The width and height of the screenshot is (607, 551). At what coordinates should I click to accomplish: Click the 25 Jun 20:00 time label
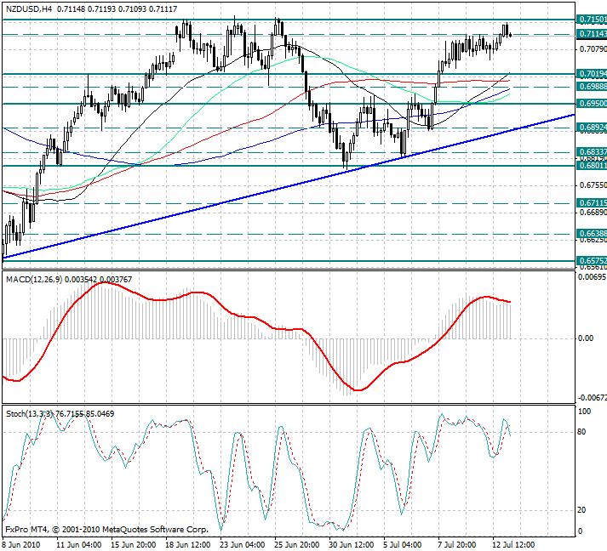tap(297, 545)
